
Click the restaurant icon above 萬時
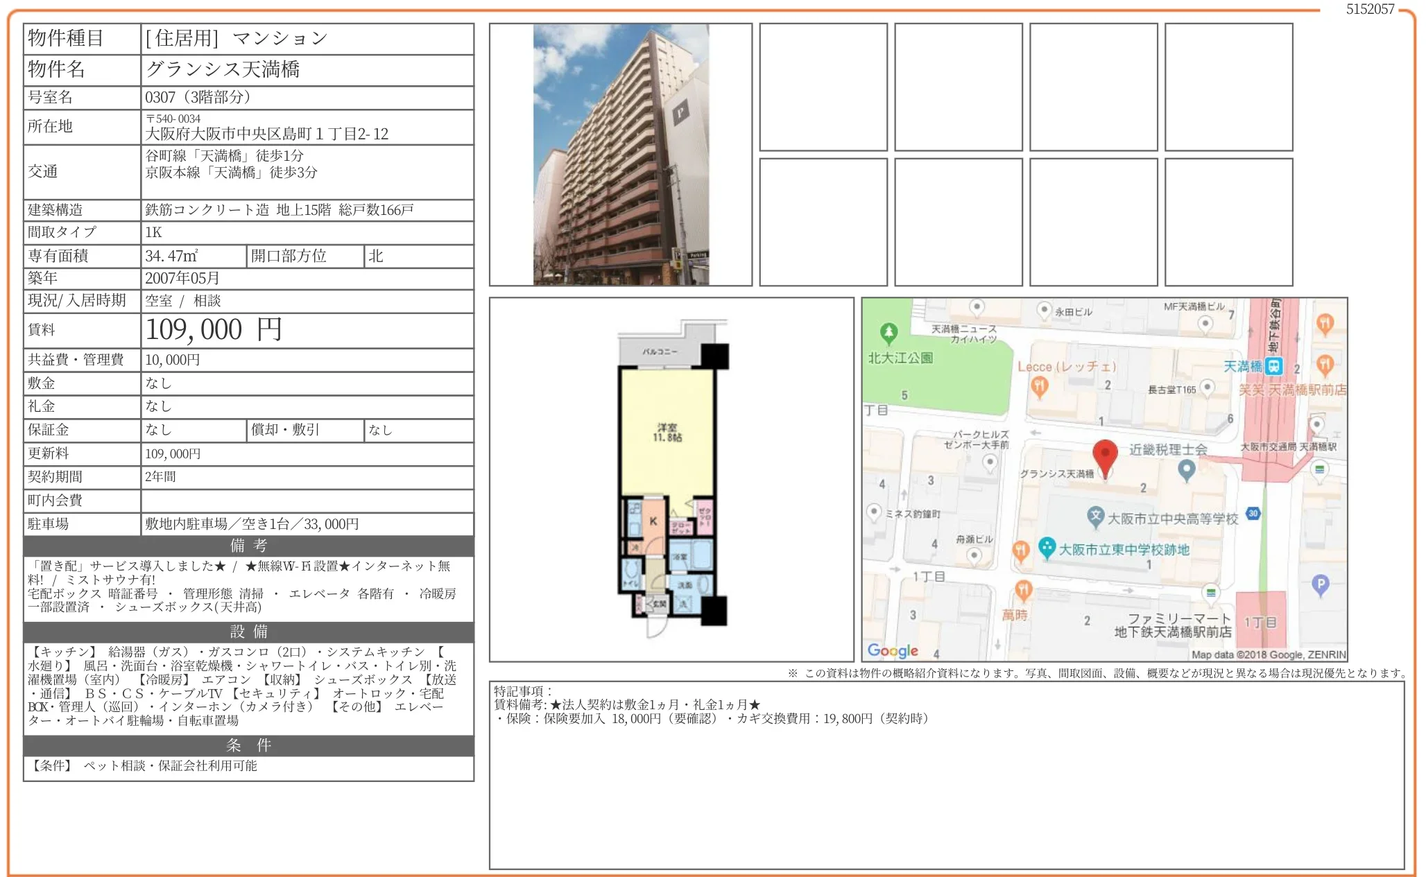(1024, 590)
